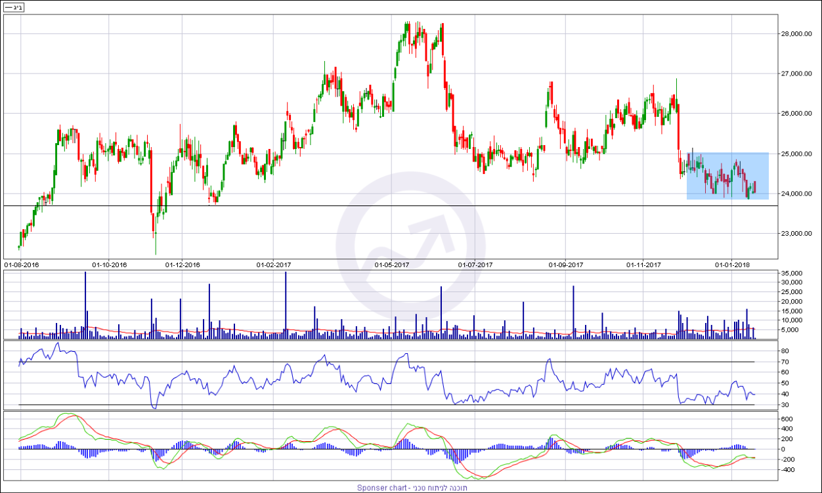
Task: Click the 01-10-2016 date label
Action: pyautogui.click(x=109, y=265)
